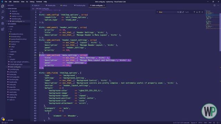Viewport: 221px width, 124px height.
Task: Switch to the main.js editor tab
Action: (65, 6)
